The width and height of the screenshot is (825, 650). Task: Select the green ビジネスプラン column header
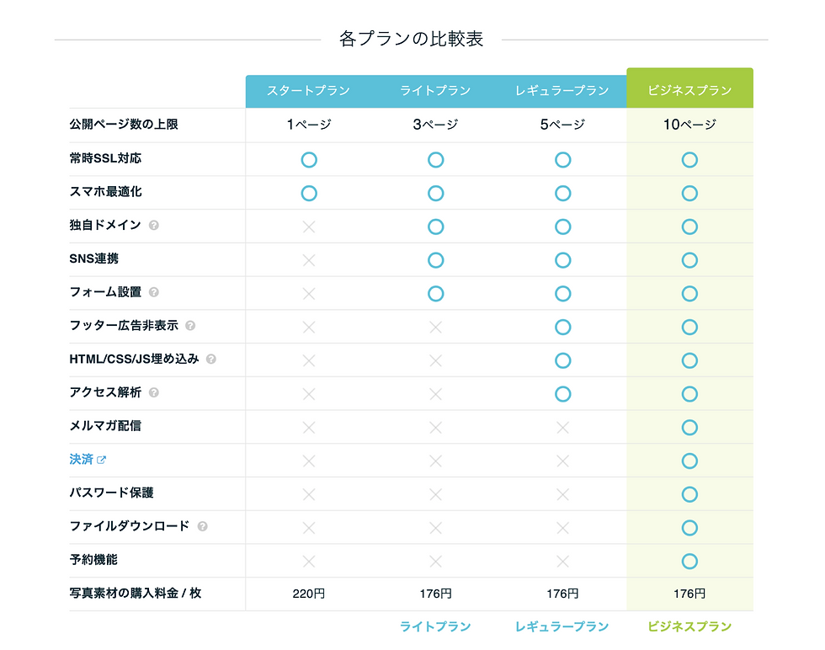[689, 91]
